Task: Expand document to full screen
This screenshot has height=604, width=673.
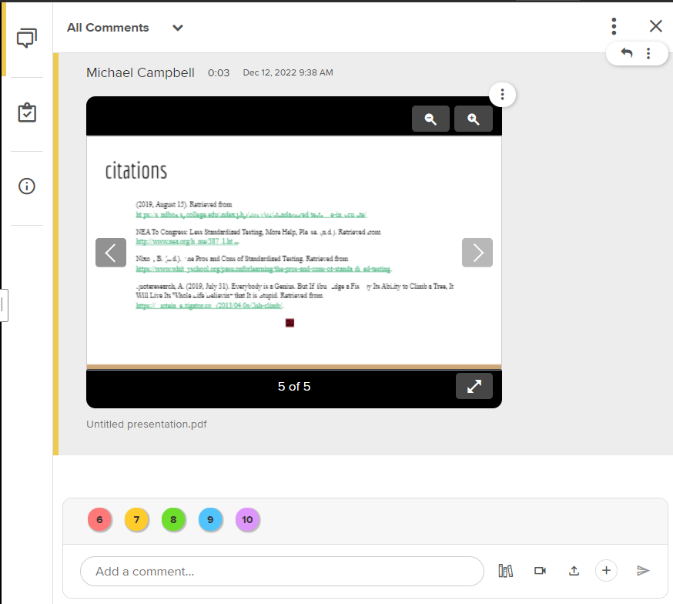Action: [x=474, y=386]
